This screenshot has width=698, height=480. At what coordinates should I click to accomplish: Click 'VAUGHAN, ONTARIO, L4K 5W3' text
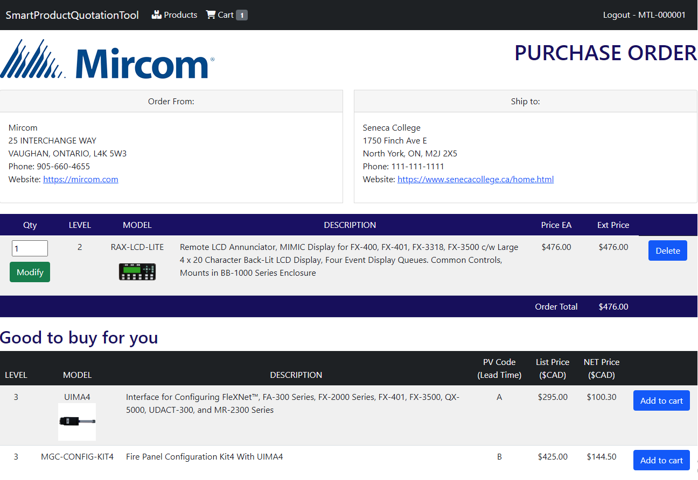68,154
